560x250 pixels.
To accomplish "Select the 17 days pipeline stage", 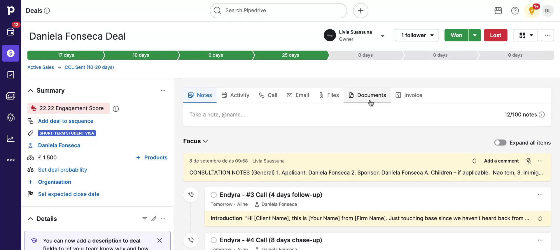I will [66, 55].
